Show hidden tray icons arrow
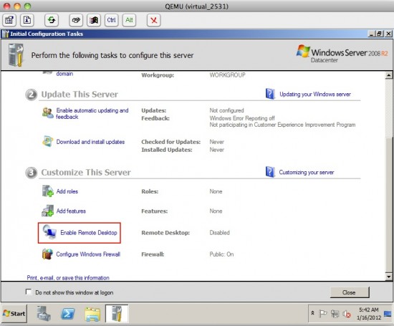The width and height of the screenshot is (394, 326). [x=312, y=313]
